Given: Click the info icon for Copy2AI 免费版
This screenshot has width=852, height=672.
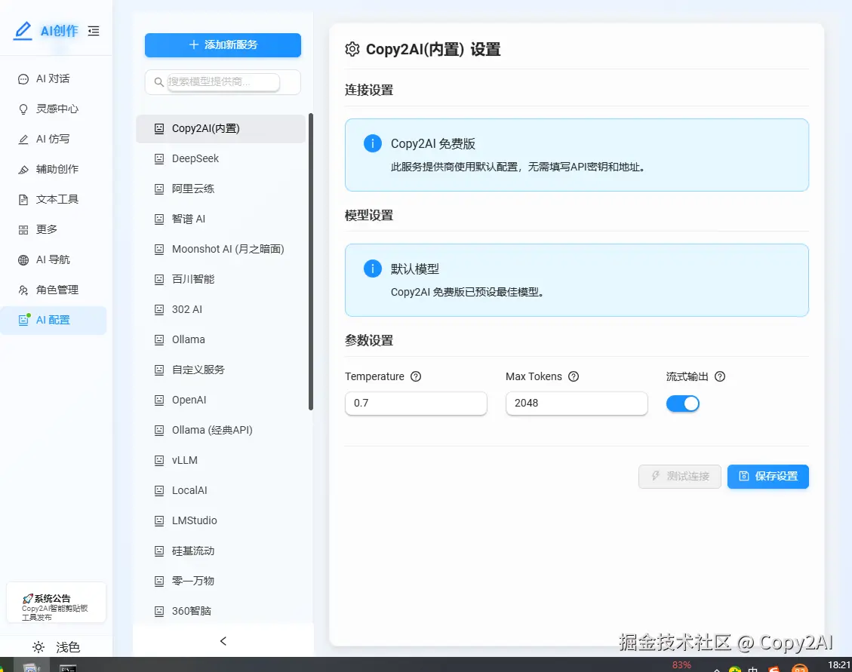Looking at the screenshot, I should click(373, 143).
